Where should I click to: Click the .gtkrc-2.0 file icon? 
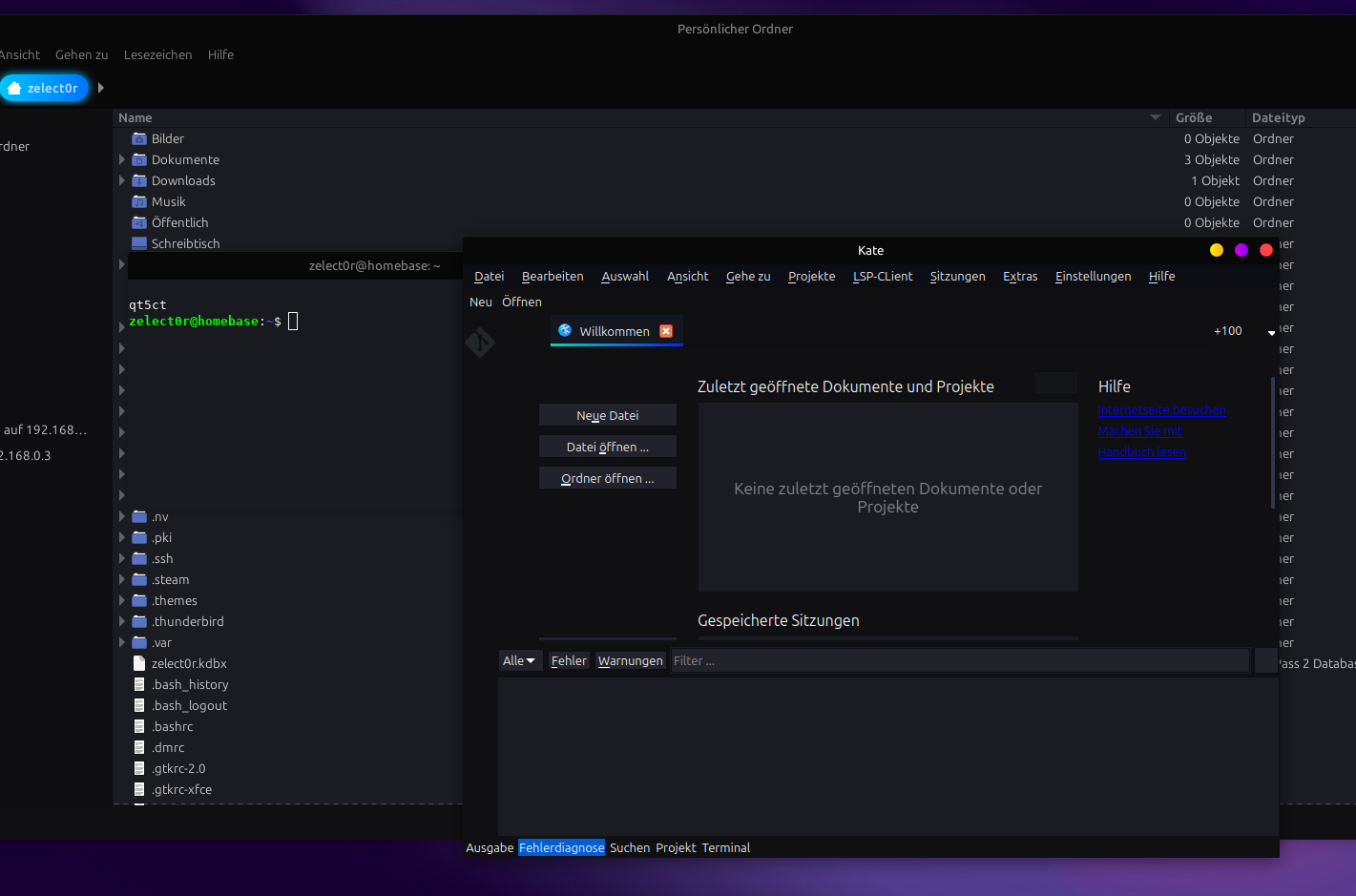pyautogui.click(x=139, y=768)
